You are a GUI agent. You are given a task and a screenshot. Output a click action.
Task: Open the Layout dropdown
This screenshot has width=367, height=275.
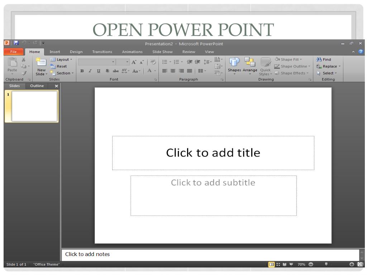62,60
